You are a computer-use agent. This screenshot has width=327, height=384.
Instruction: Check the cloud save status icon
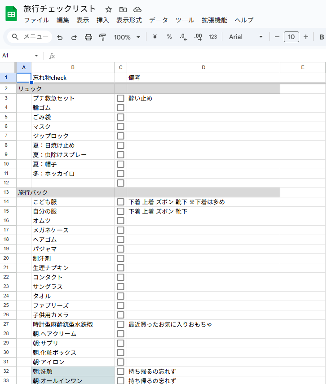tap(137, 9)
